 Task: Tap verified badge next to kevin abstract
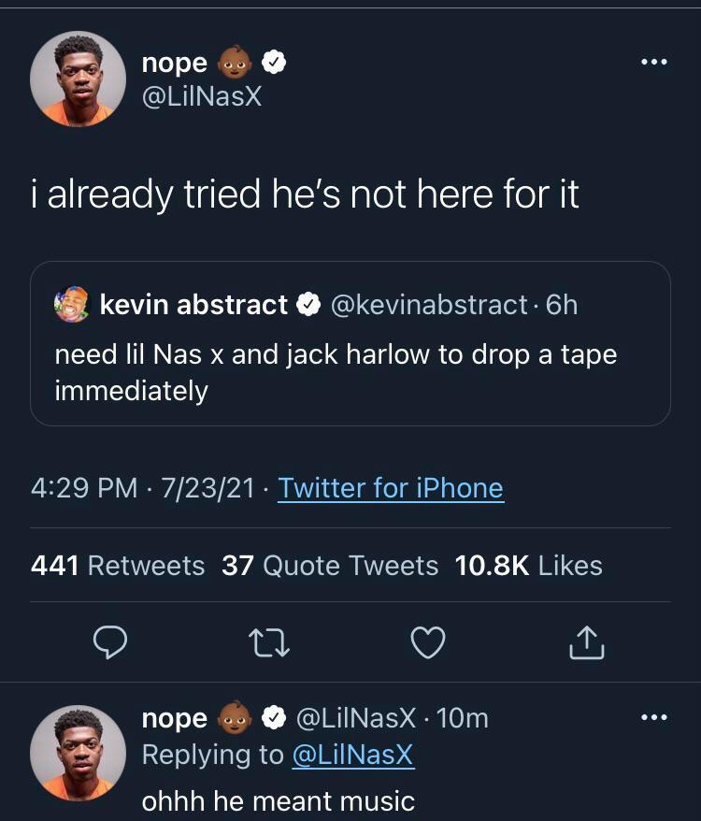[x=308, y=305]
